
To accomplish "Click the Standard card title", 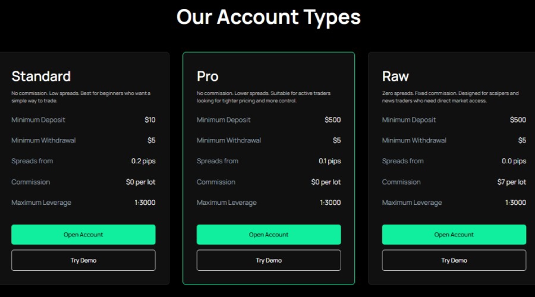I will tap(41, 76).
